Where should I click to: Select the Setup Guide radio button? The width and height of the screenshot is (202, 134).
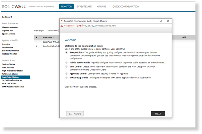click(x=67, y=52)
